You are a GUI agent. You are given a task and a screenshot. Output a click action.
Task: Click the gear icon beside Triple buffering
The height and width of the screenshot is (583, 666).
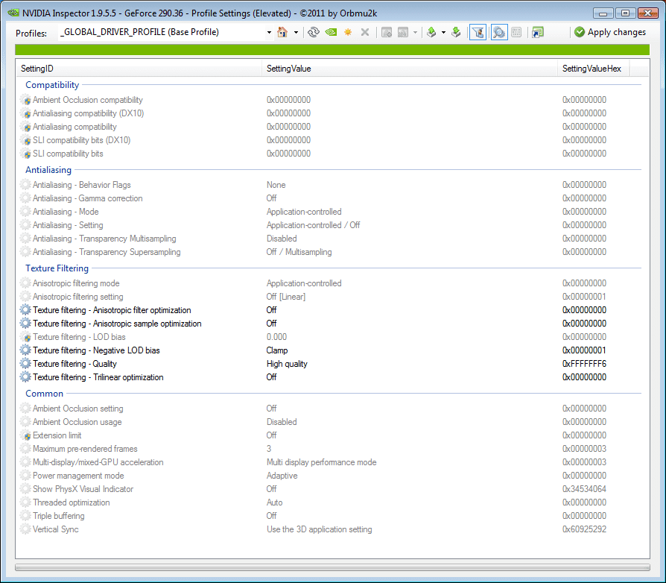point(26,516)
